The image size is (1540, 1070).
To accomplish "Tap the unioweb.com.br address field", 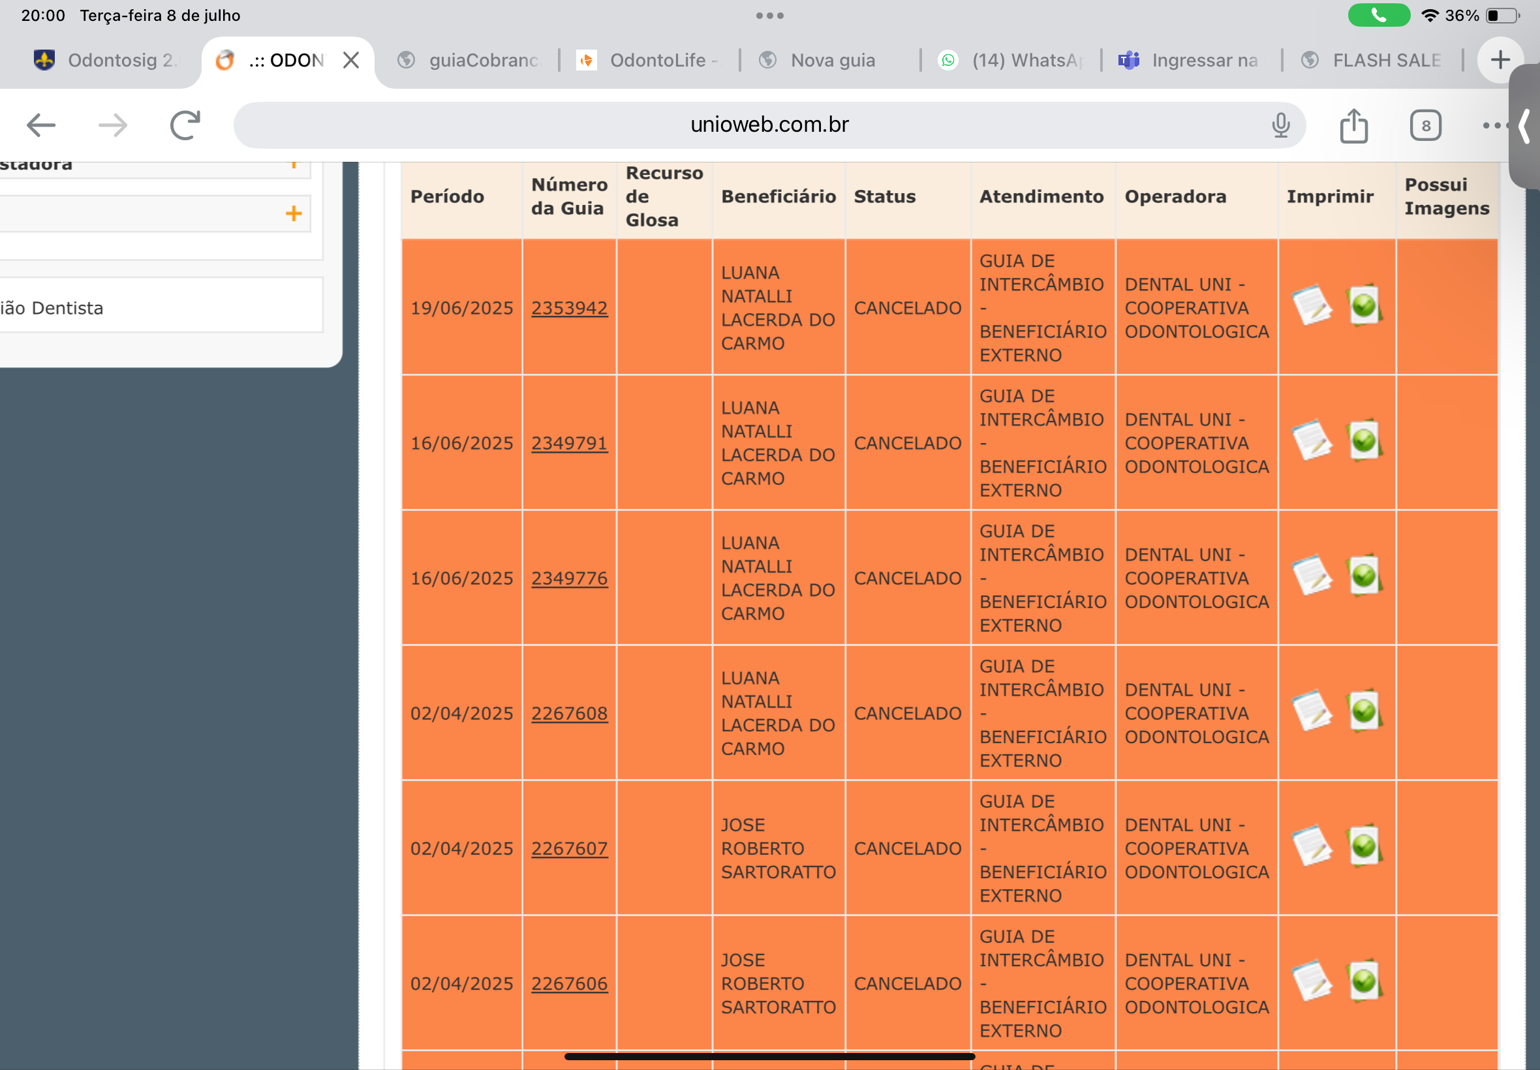I will point(768,125).
